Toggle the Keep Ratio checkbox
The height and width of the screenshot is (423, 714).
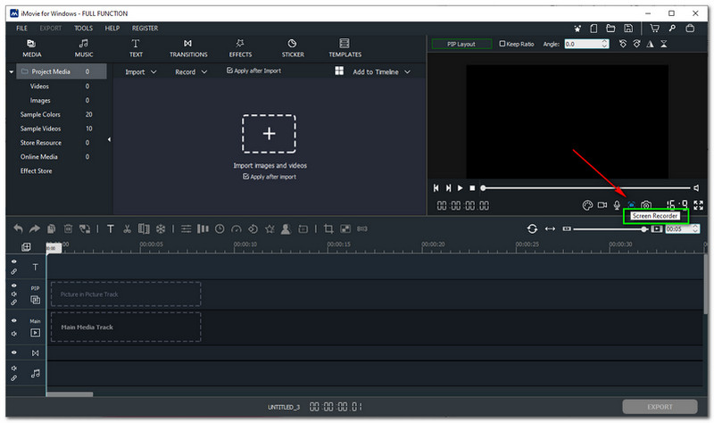point(503,44)
